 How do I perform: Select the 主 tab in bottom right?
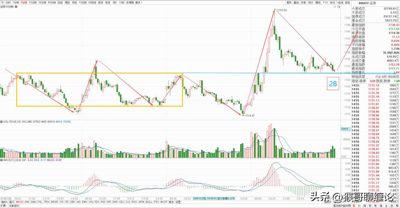pyautogui.click(x=386, y=206)
